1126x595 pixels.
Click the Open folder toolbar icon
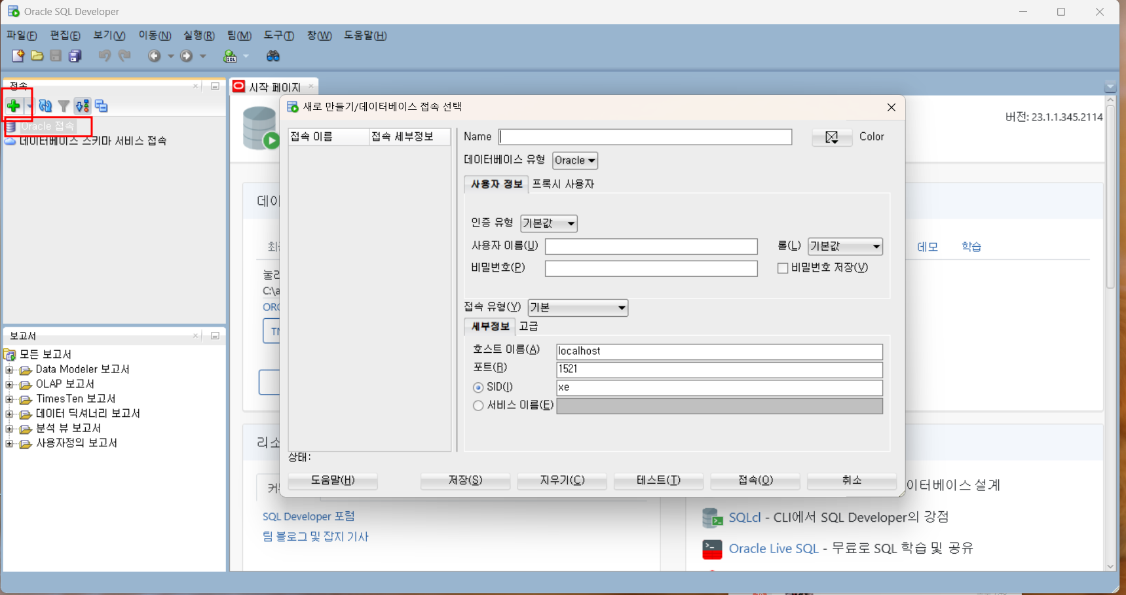(37, 56)
